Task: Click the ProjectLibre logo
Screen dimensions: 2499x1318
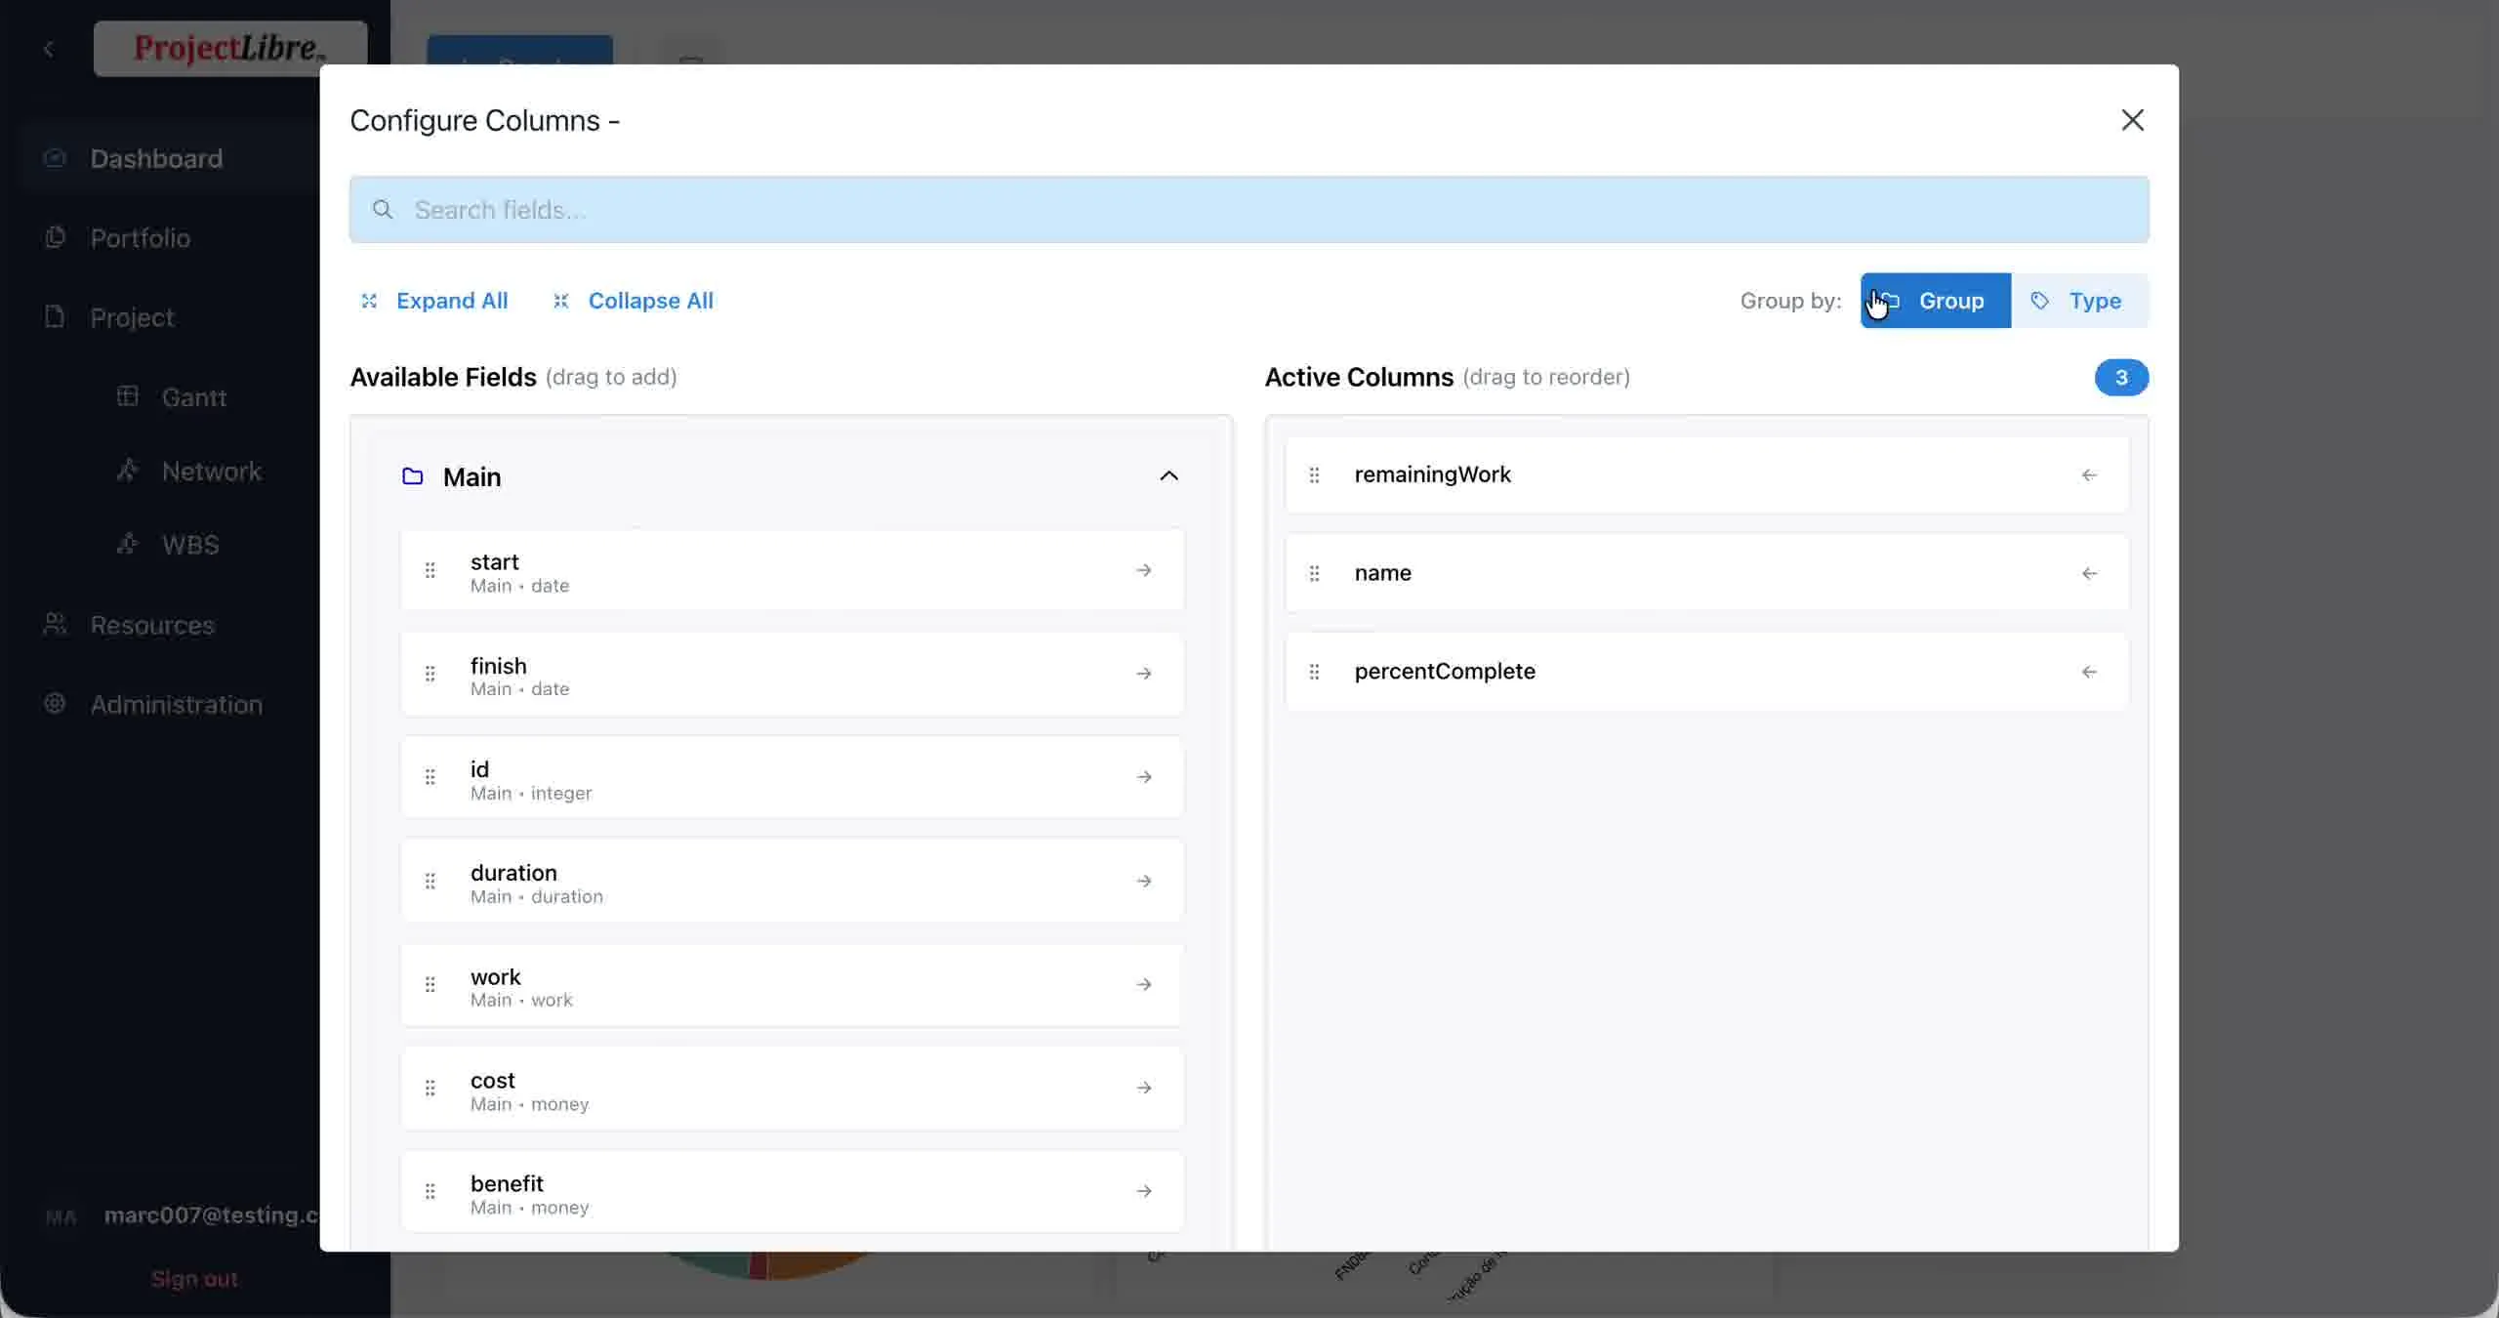Action: pos(230,48)
